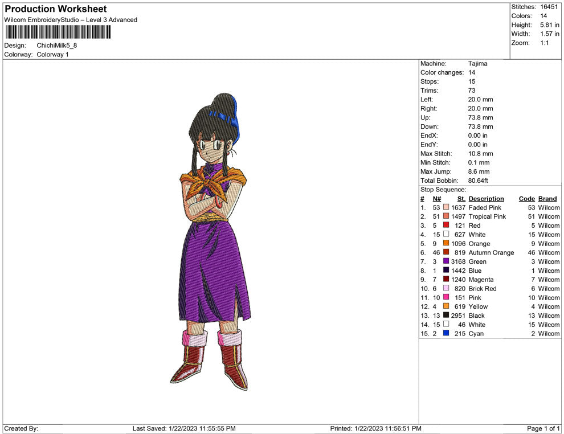Click the purple swatch labeled Green
The height and width of the screenshot is (434, 564).
click(x=446, y=261)
